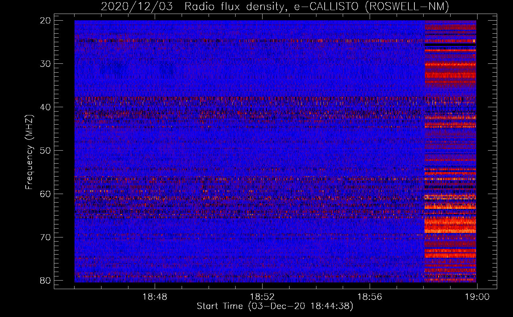This screenshot has width=513, height=317.
Task: Click the Start Time axis label
Action: pos(275,306)
